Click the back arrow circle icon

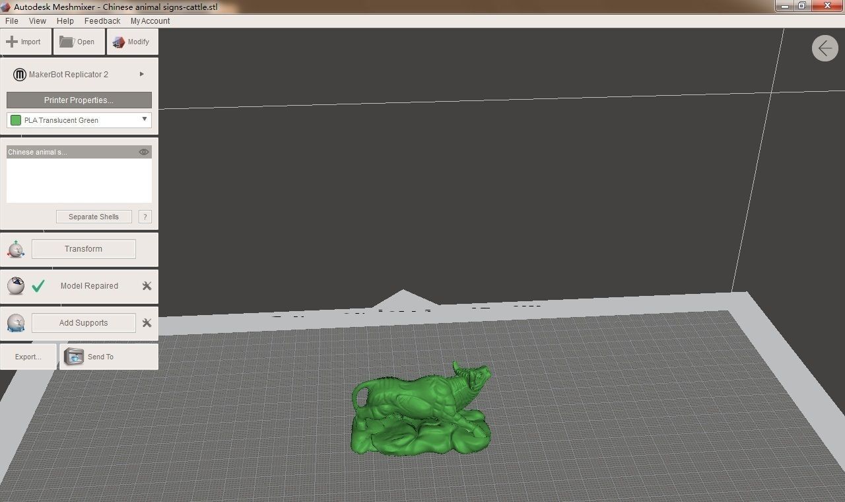(x=825, y=48)
